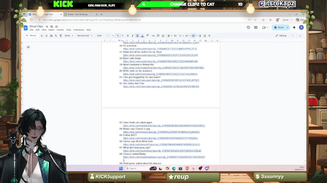Show the document outline panel

point(28,47)
